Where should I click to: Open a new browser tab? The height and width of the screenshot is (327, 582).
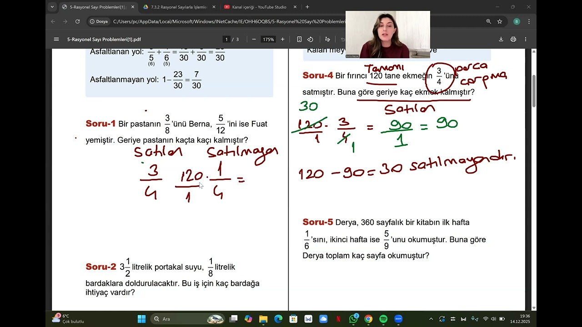pos(307,7)
